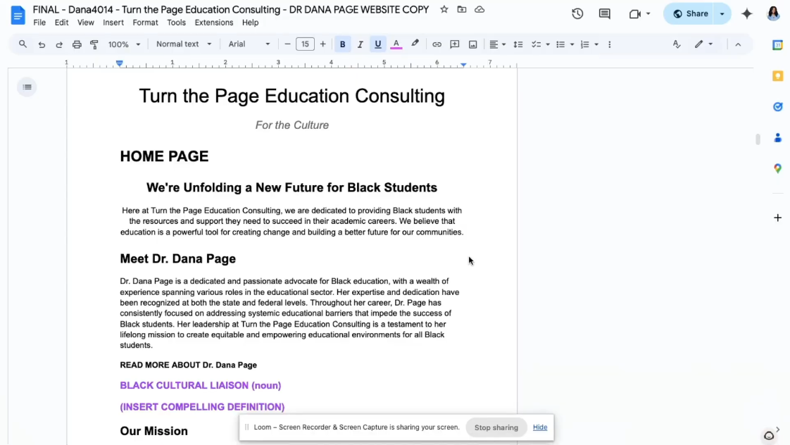Screen dimensions: 790x445
Task: Open zoom level dropdown
Action: click(124, 44)
